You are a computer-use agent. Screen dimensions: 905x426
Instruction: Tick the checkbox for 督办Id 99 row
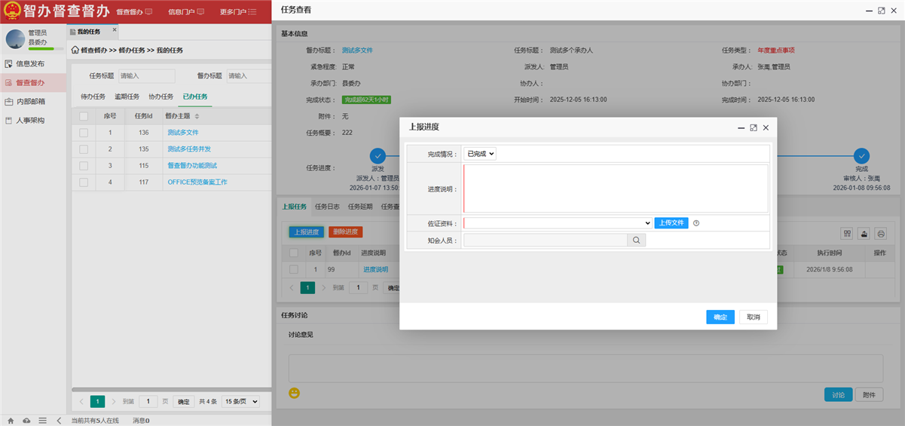click(x=293, y=269)
